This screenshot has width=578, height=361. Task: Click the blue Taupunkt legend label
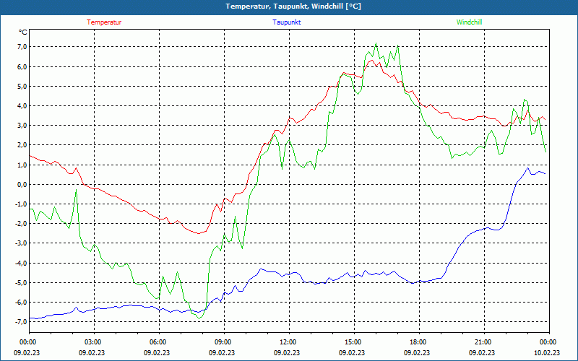click(287, 22)
